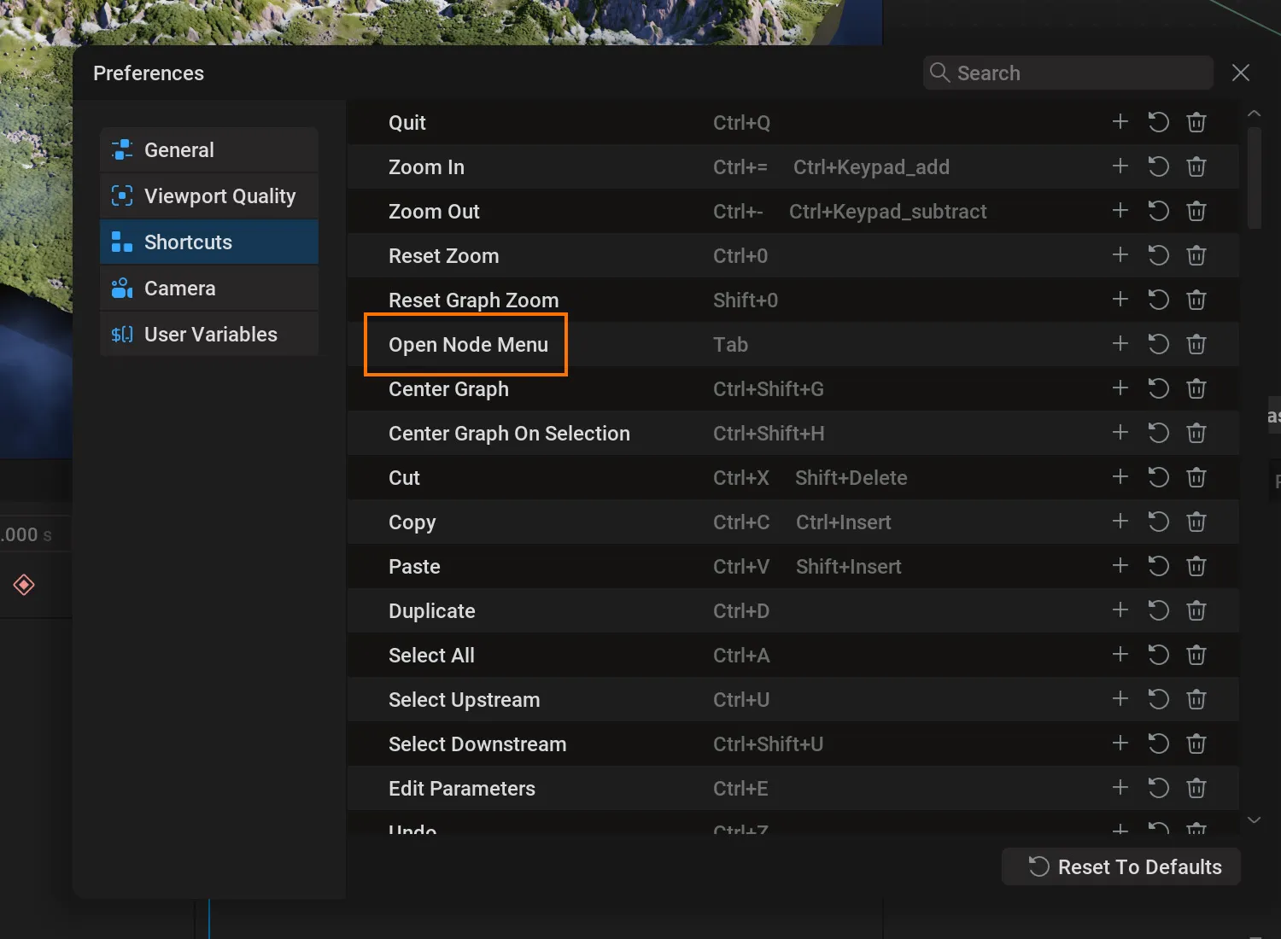Add a shortcut for Duplicate
The width and height of the screenshot is (1281, 939).
(x=1120, y=610)
